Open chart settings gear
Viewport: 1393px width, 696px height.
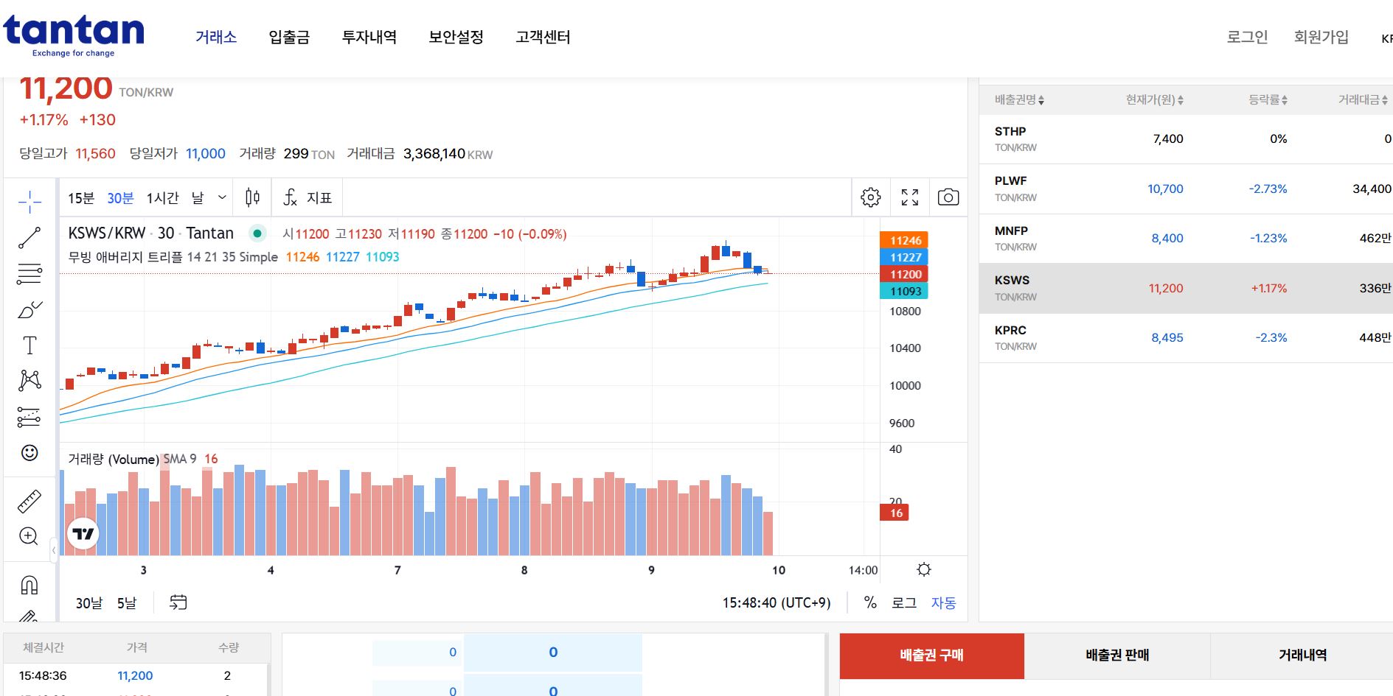(x=871, y=197)
